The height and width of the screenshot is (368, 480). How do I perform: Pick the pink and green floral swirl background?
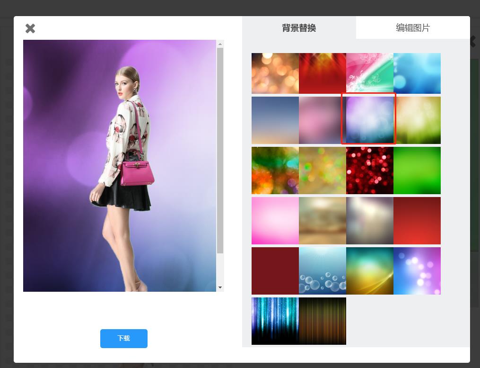370,73
